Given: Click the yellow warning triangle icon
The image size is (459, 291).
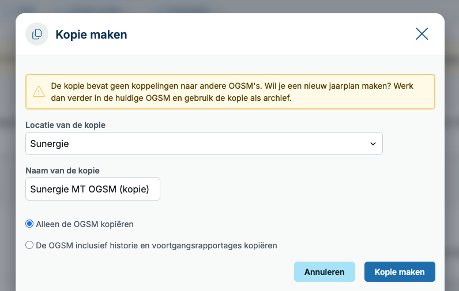Looking at the screenshot, I should click(x=39, y=92).
